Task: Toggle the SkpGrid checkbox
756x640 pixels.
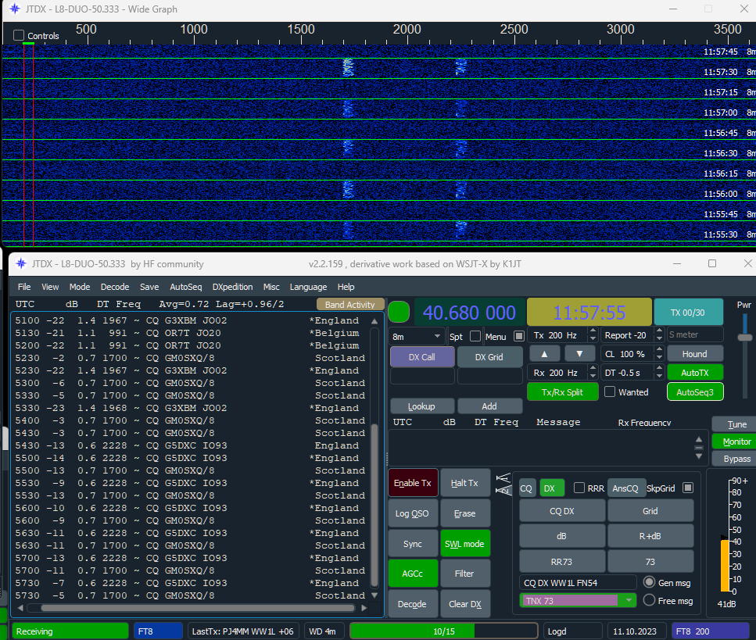Action: [688, 488]
